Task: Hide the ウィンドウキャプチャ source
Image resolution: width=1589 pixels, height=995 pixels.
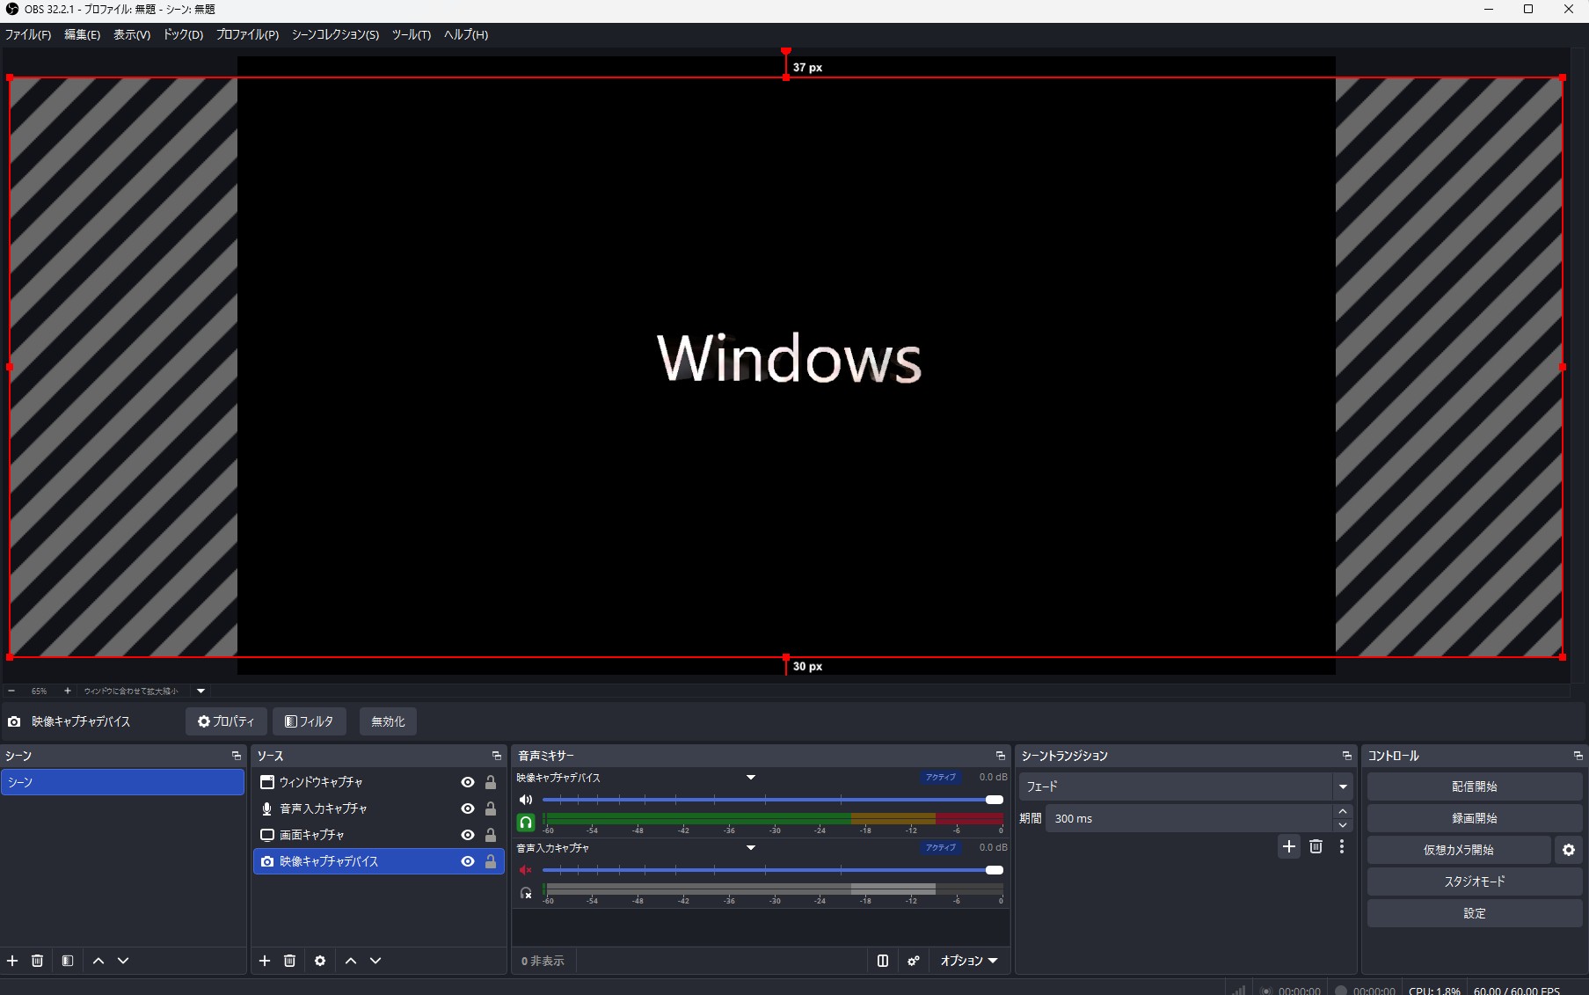Action: (468, 782)
